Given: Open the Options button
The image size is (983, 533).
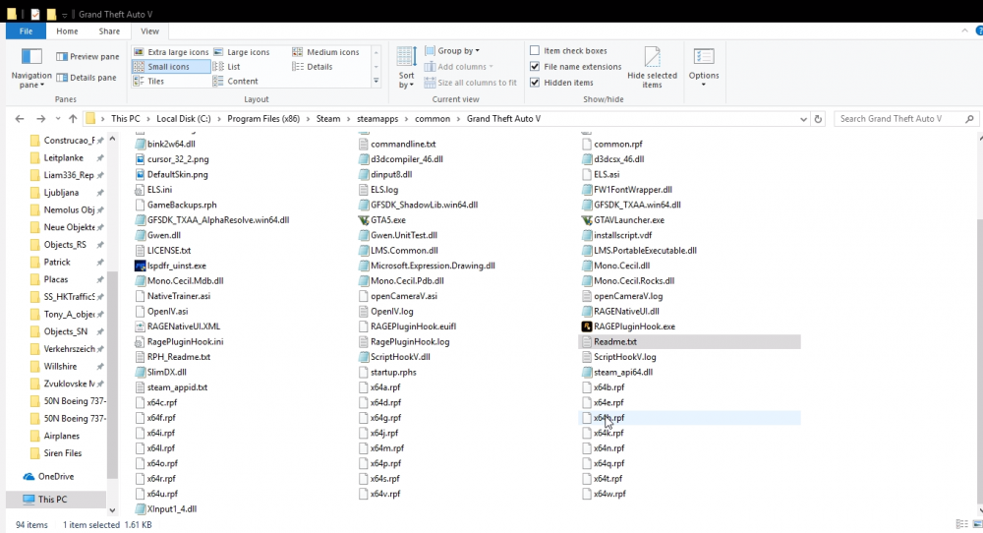Looking at the screenshot, I should point(704,68).
